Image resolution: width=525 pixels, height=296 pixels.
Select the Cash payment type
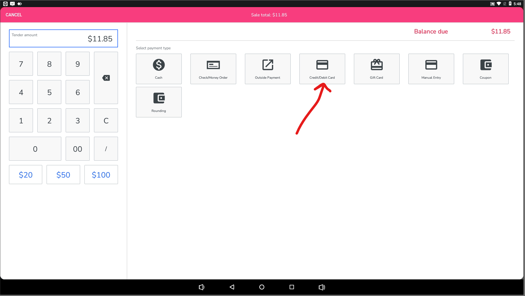159,69
